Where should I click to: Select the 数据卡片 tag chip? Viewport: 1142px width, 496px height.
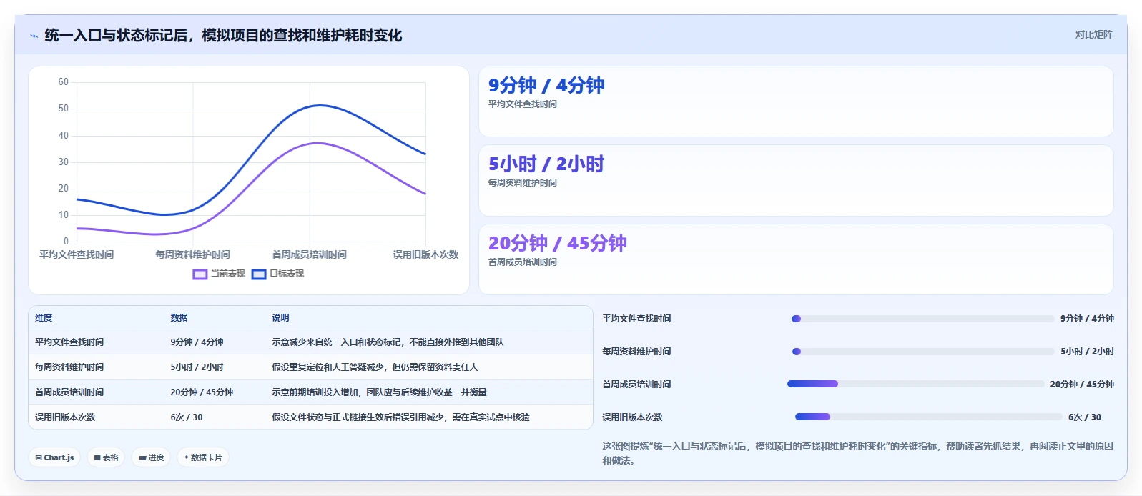click(x=203, y=457)
